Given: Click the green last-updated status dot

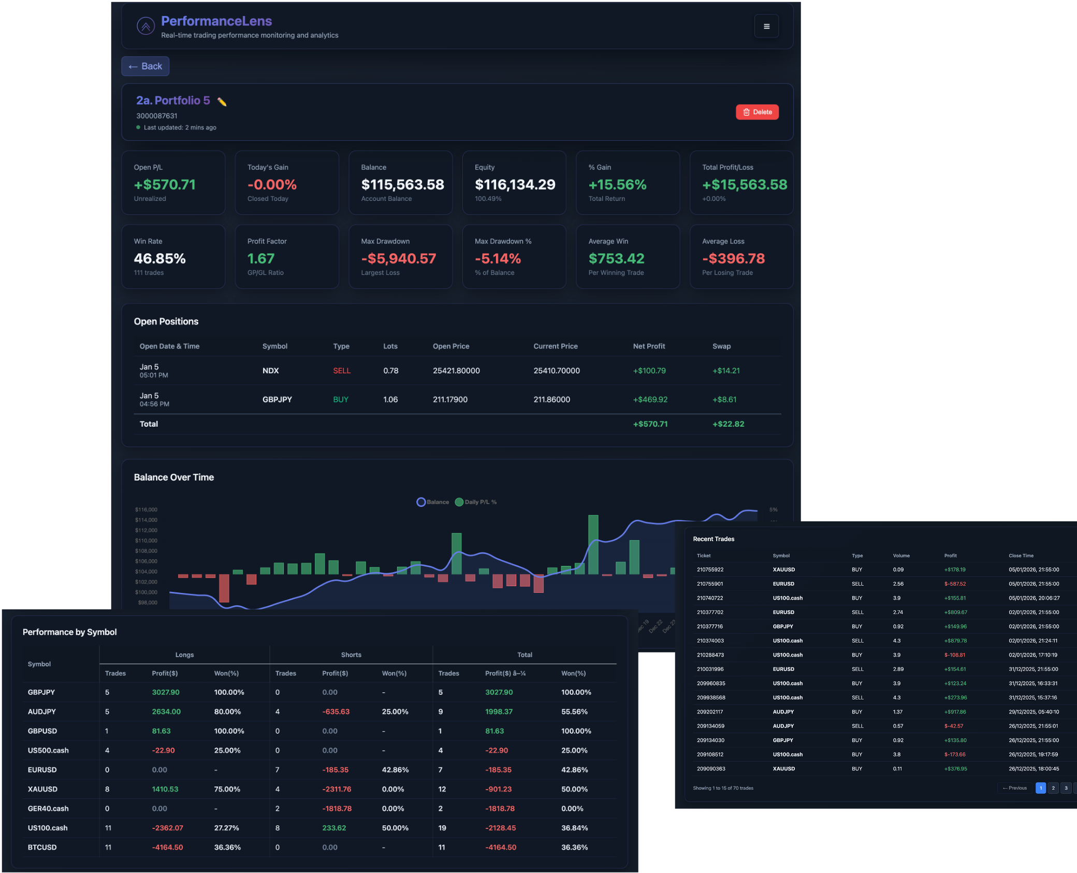Looking at the screenshot, I should tap(138, 127).
